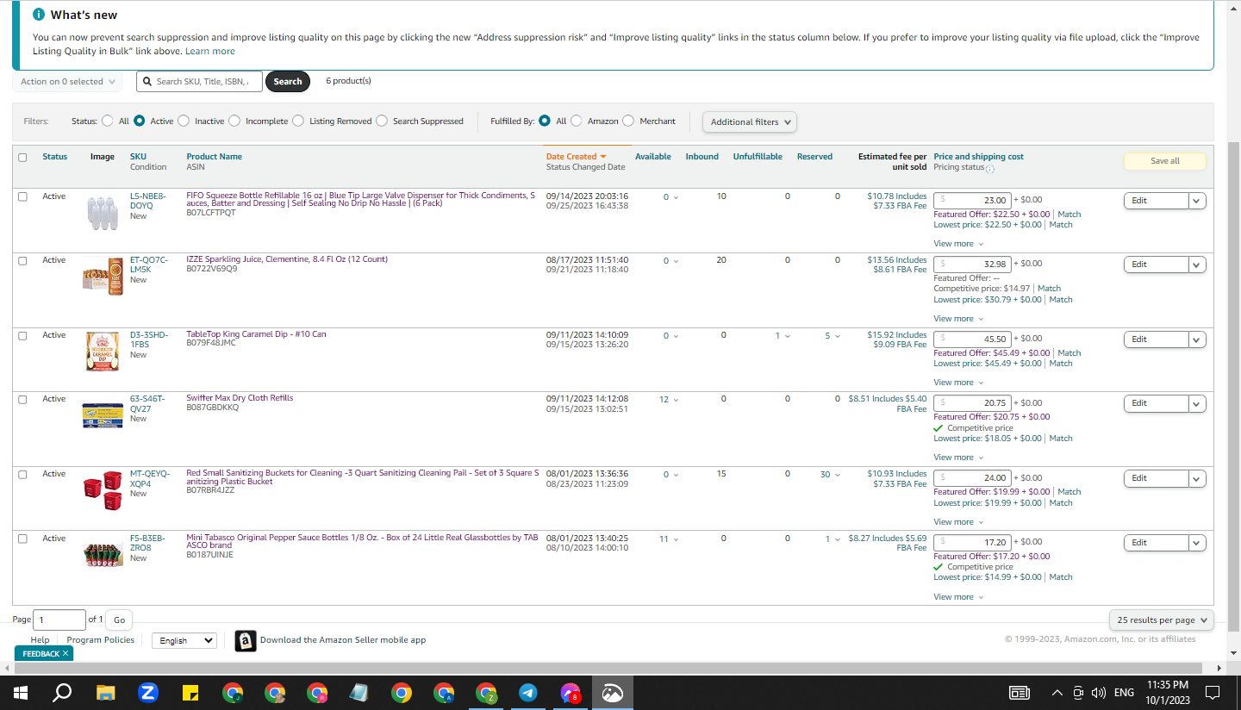Open Windows taskbar search
This screenshot has height=710, width=1241.
coord(62,692)
